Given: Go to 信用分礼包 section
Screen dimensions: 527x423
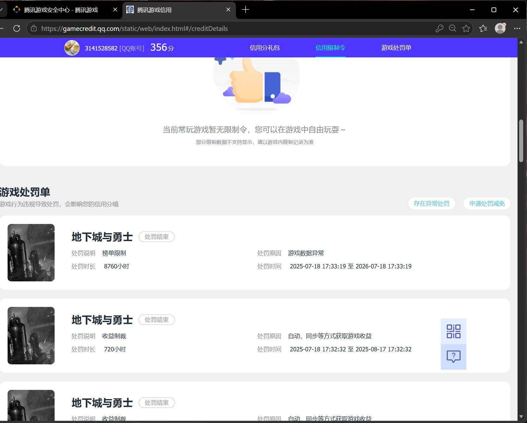Looking at the screenshot, I should pos(265,48).
